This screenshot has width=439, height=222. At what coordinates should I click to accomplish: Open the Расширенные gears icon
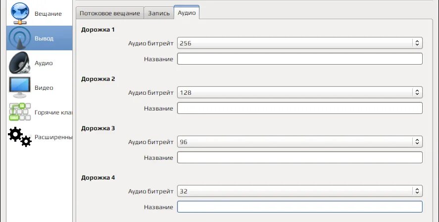(20, 137)
